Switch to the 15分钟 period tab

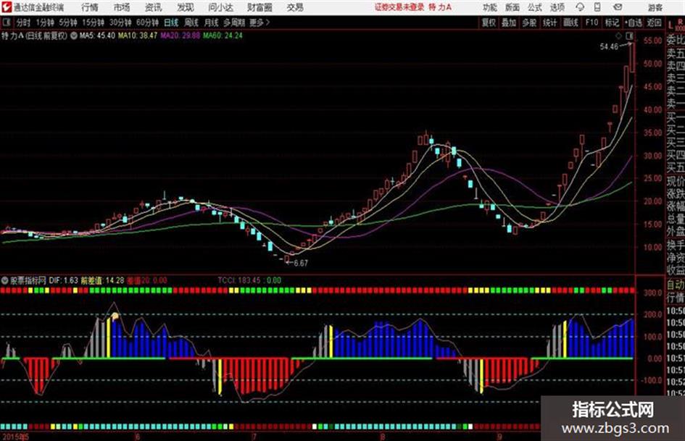(94, 22)
